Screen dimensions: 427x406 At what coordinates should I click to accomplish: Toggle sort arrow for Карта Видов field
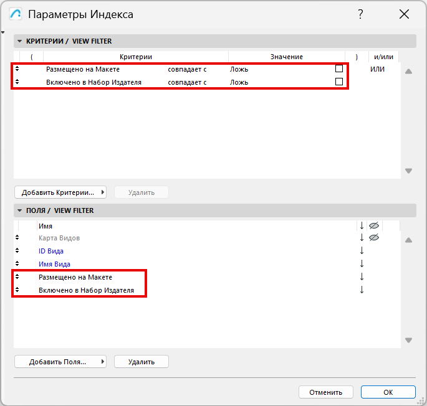pyautogui.click(x=362, y=237)
